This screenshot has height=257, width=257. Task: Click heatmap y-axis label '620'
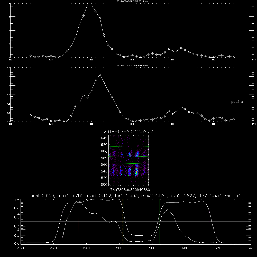(104, 145)
